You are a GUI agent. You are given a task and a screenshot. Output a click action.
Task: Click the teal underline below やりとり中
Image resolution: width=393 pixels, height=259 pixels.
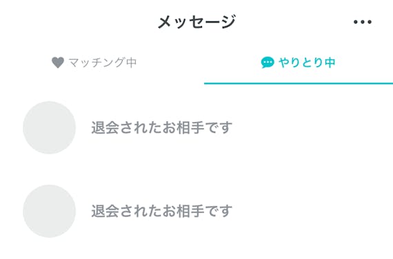(299, 83)
